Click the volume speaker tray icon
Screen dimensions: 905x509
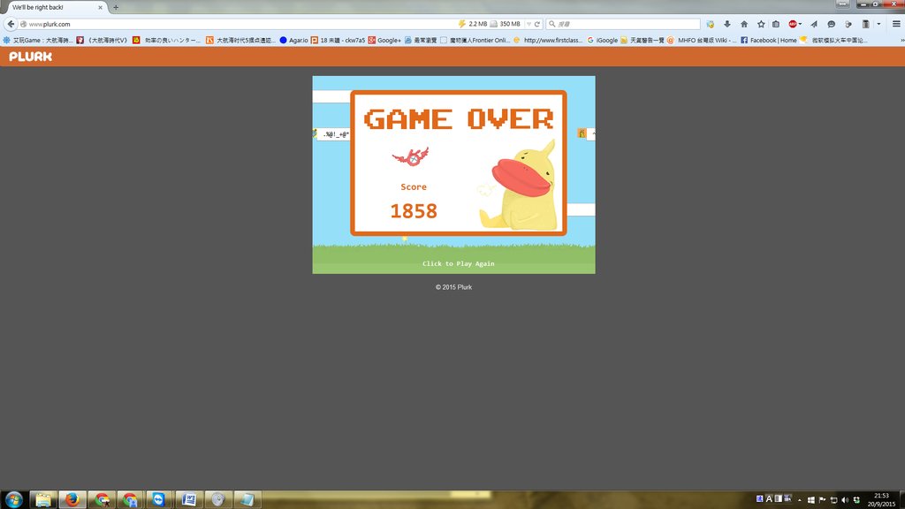pyautogui.click(x=845, y=500)
